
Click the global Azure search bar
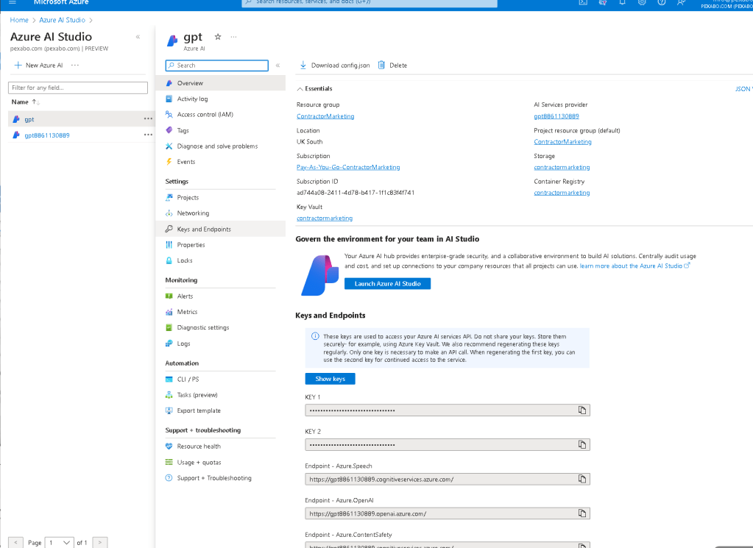click(370, 3)
